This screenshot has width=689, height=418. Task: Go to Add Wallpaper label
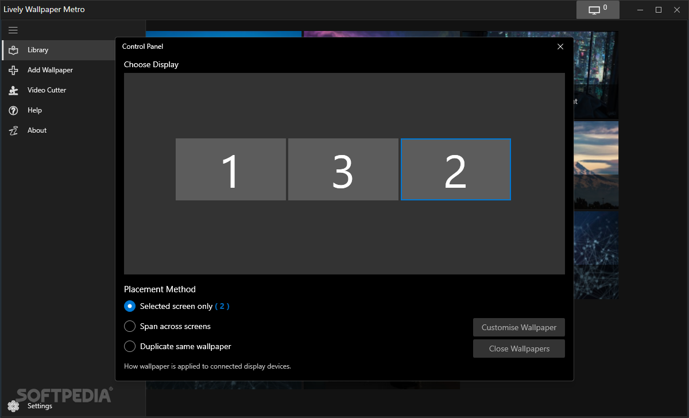tap(50, 70)
